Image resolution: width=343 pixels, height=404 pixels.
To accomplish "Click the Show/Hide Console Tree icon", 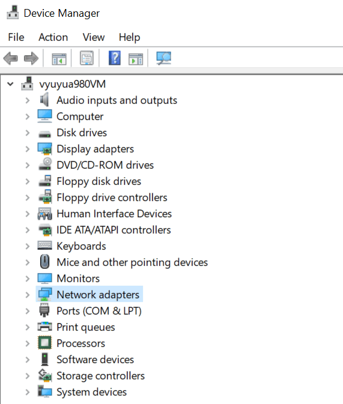I will (59, 58).
